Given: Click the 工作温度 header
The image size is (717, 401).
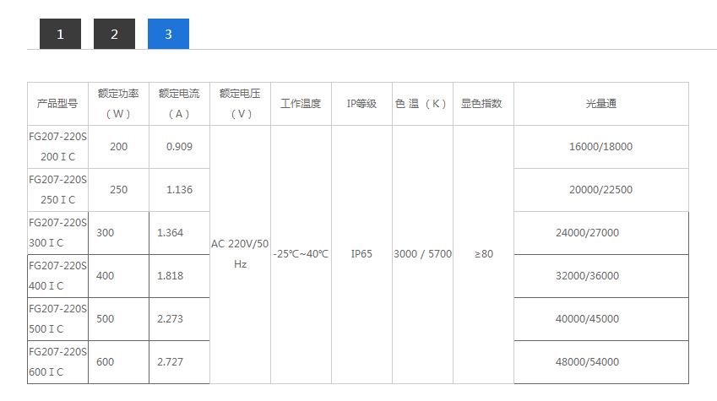Looking at the screenshot, I should 301,104.
